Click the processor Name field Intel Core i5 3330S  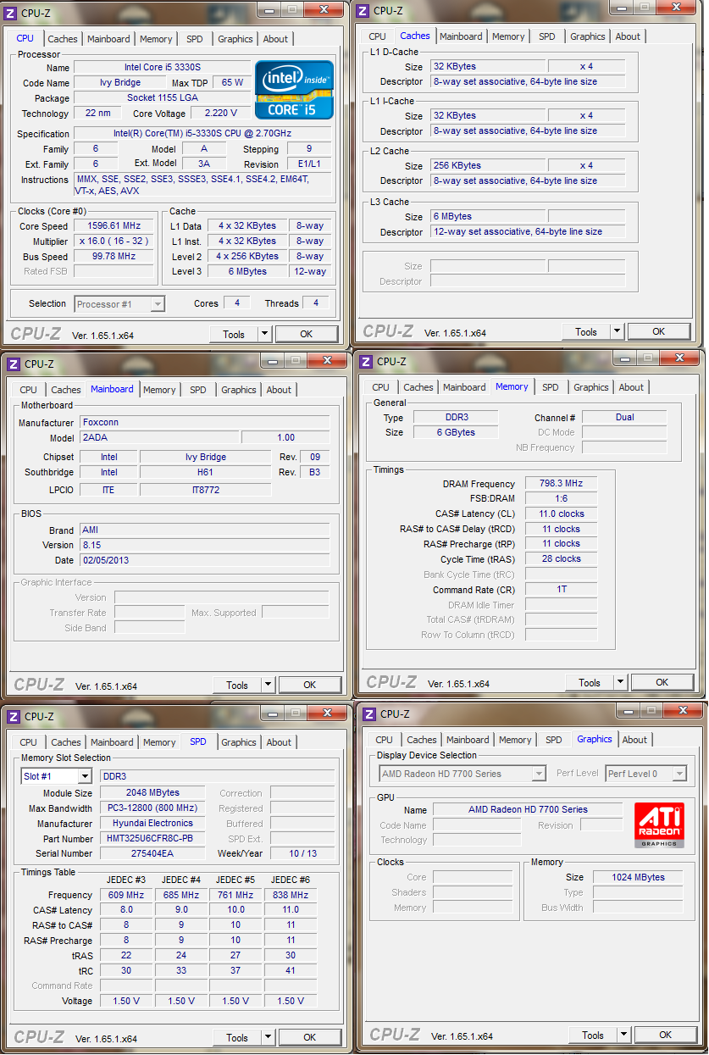point(162,67)
